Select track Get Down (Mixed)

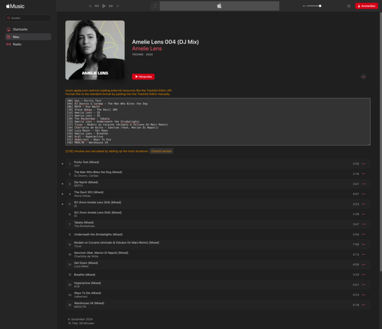218,264
